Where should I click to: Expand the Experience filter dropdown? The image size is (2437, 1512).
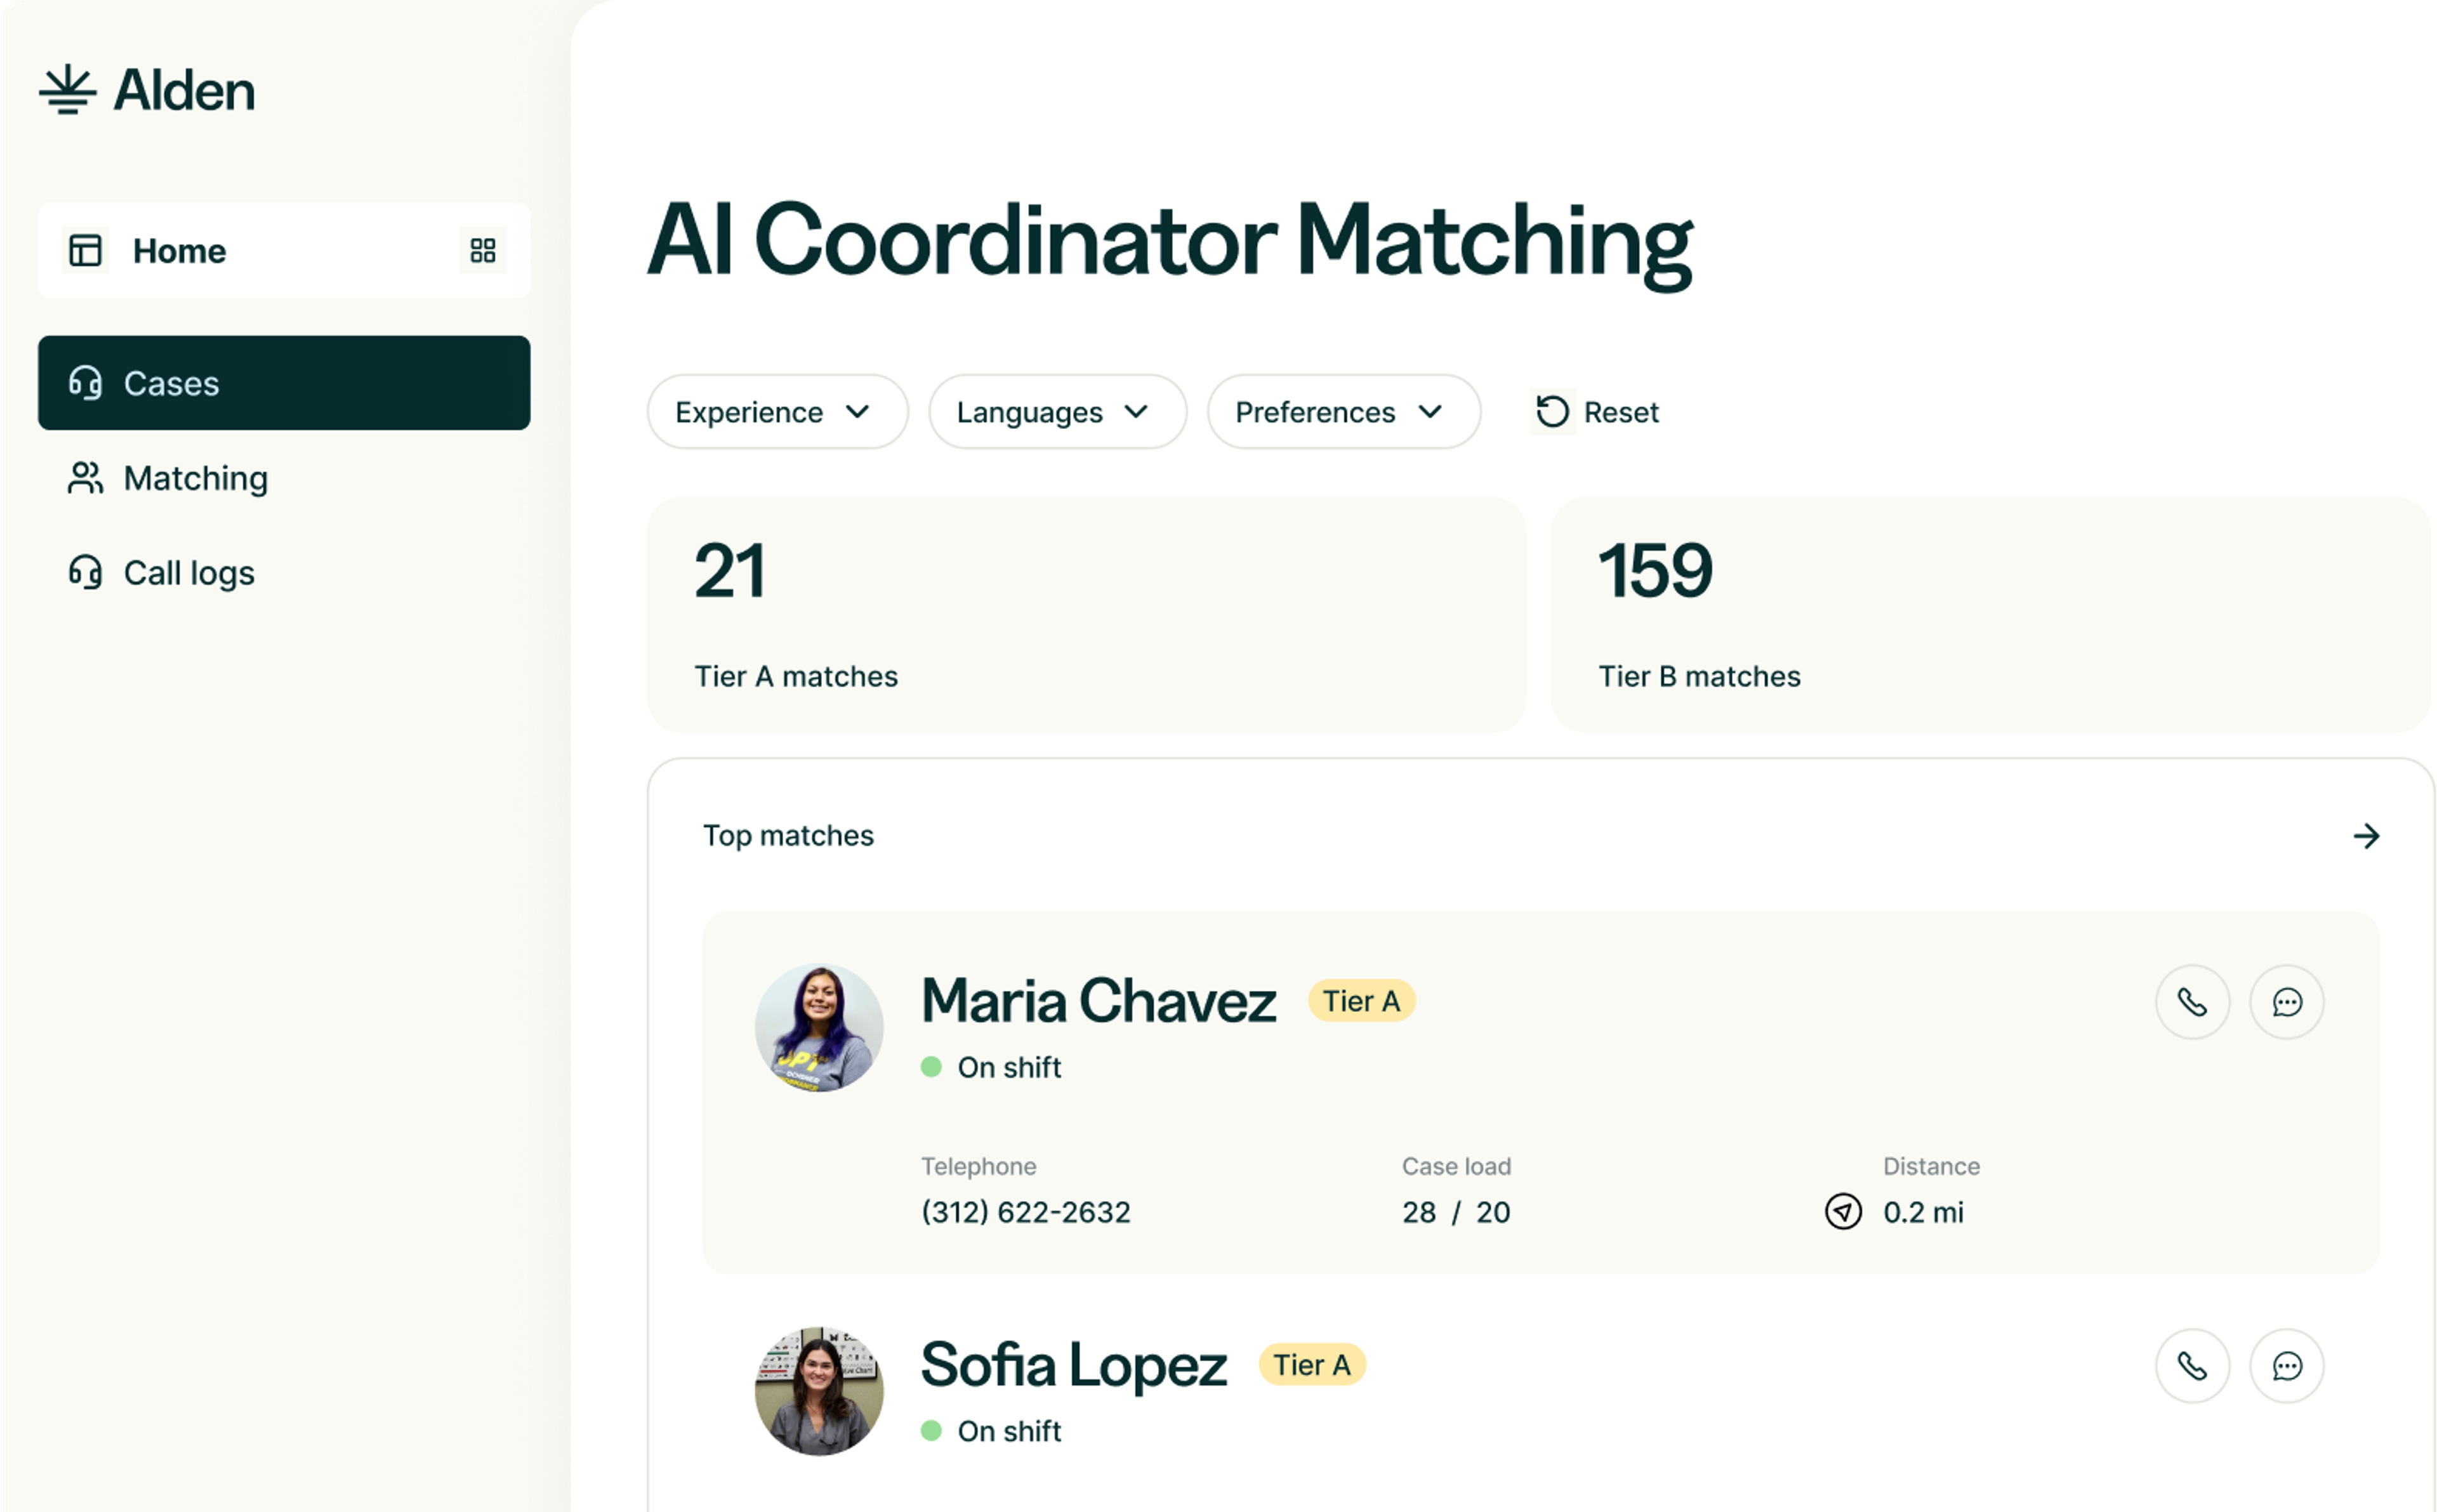point(777,412)
